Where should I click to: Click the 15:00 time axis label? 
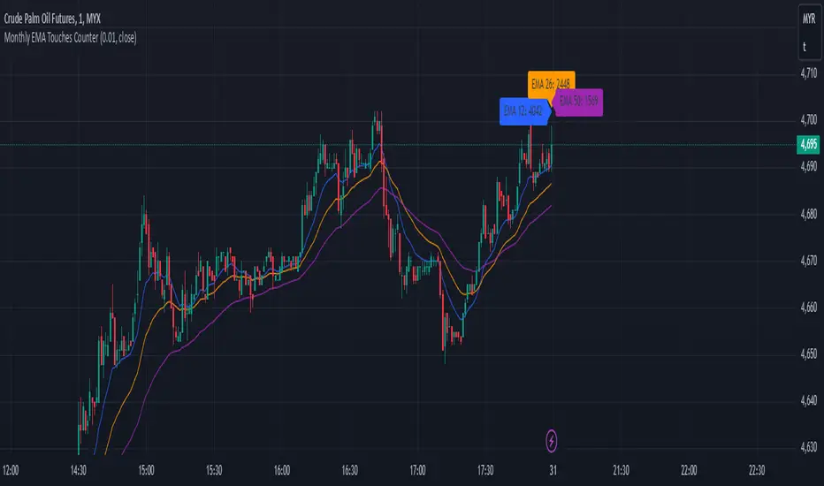coord(146,470)
